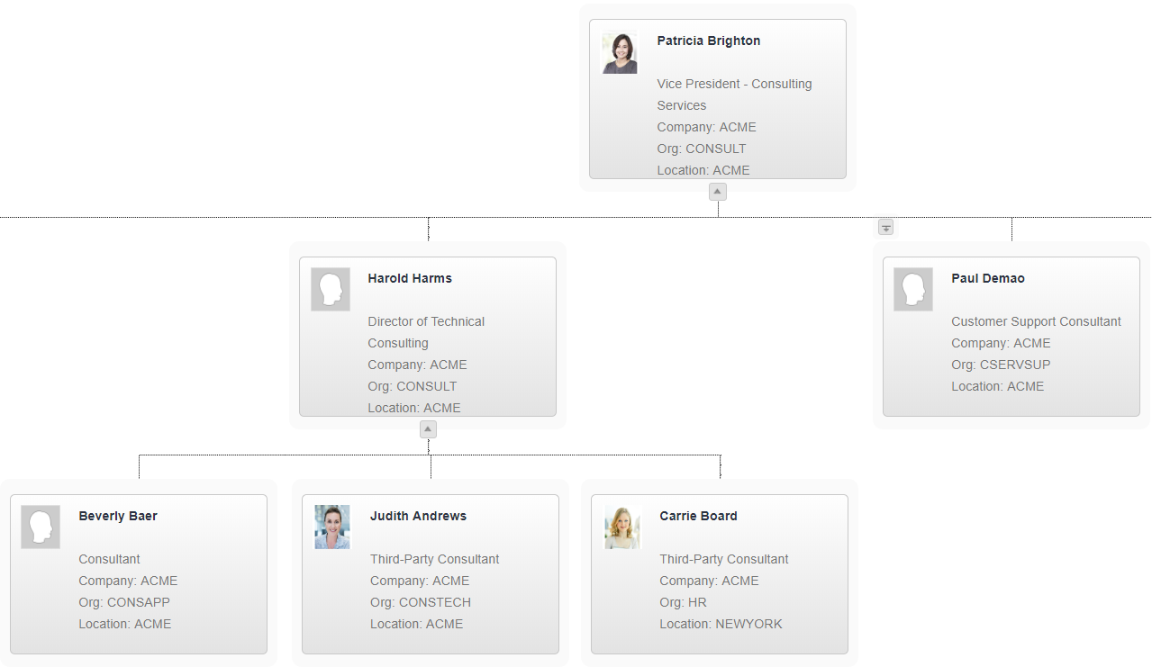Click Judith Andrews' profile photo
The width and height of the screenshot is (1152, 667).
[x=331, y=527]
